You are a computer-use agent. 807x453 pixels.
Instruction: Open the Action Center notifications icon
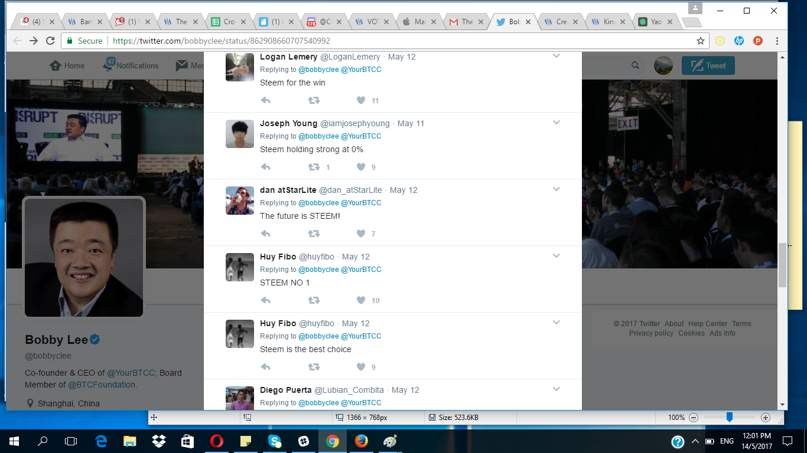(x=787, y=441)
